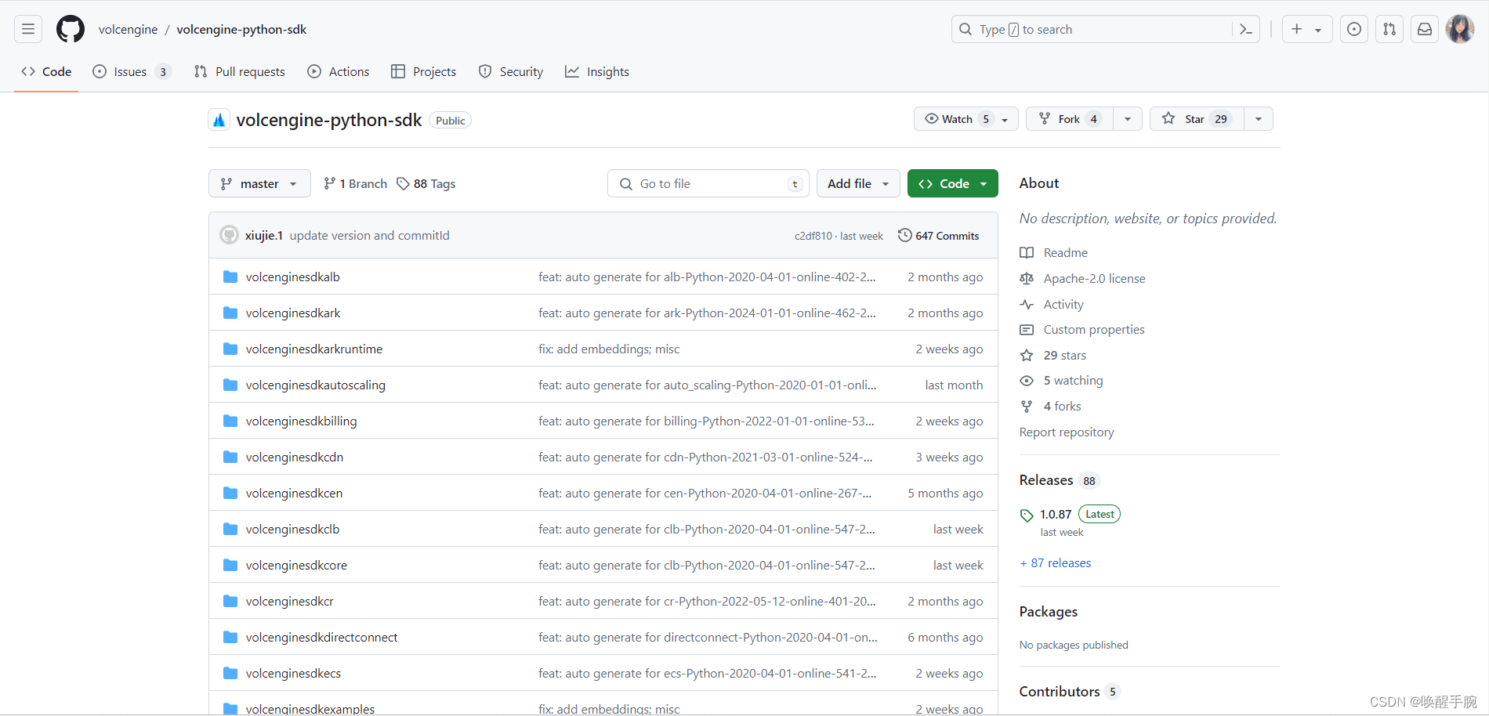This screenshot has width=1489, height=716.
Task: Open volcenginesdkcdn folder
Action: (295, 457)
